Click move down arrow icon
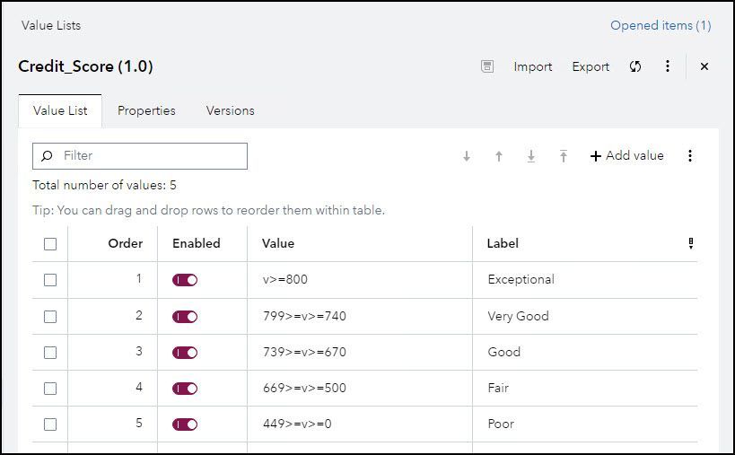Image resolution: width=735 pixels, height=455 pixels. tap(467, 156)
